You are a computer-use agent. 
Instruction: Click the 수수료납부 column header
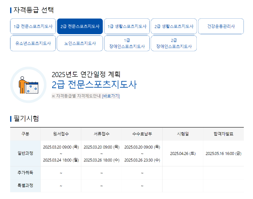[142, 134]
